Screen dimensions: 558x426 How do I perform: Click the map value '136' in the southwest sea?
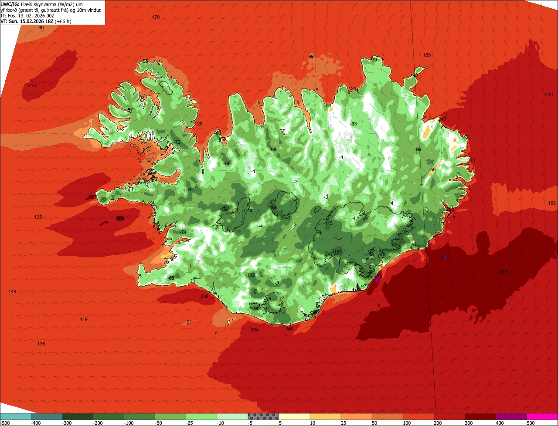coord(41,344)
